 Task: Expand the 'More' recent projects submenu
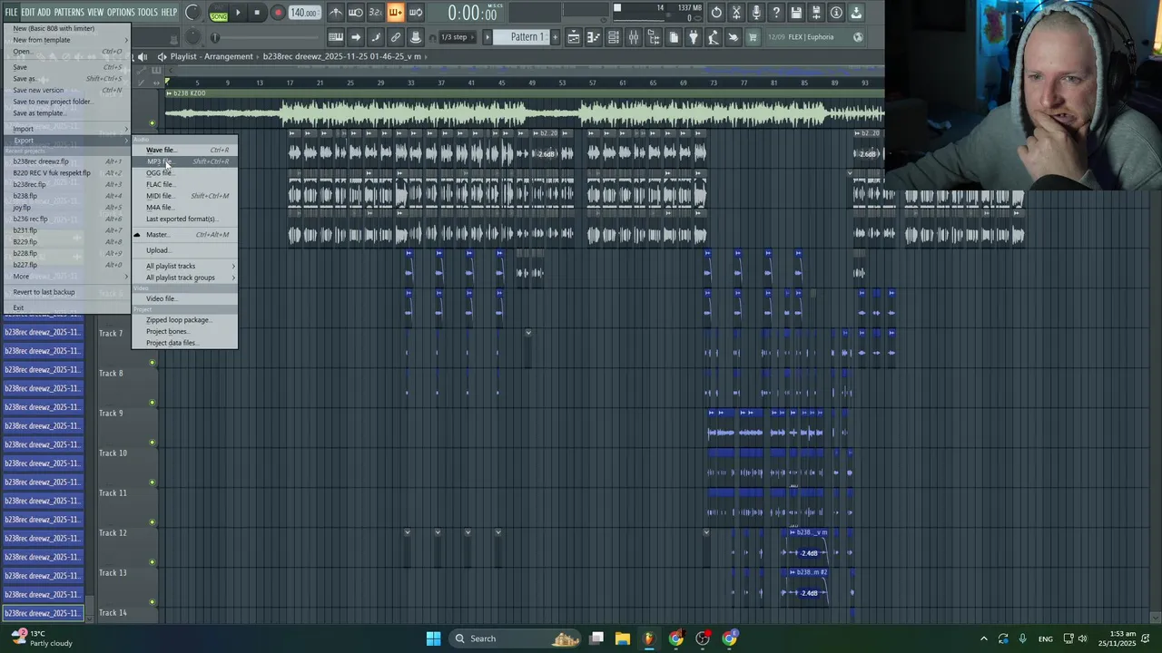pyautogui.click(x=67, y=277)
